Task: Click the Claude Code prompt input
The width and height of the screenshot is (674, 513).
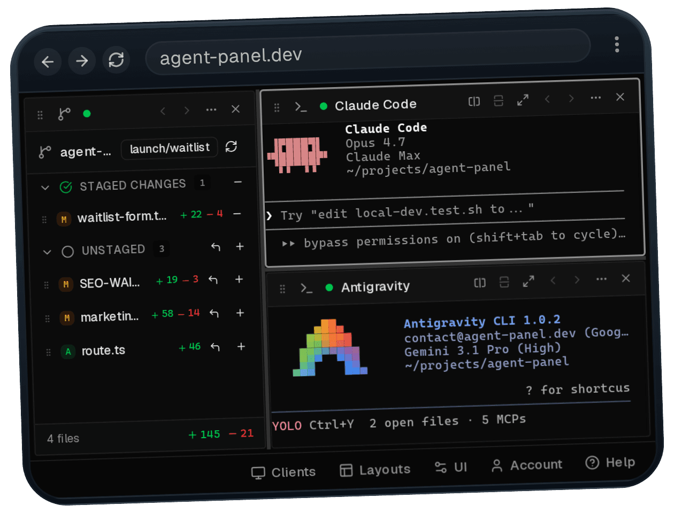Action: (445, 212)
